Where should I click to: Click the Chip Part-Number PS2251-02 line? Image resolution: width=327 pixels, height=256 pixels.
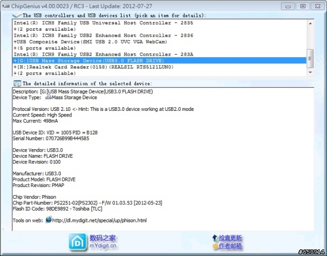pos(87,203)
